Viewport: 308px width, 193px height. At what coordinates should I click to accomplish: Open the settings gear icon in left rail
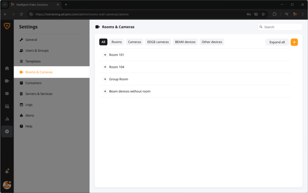pyautogui.click(x=7, y=131)
